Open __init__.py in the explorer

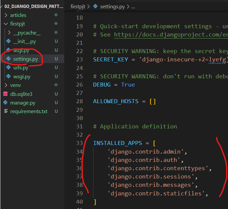25,41
